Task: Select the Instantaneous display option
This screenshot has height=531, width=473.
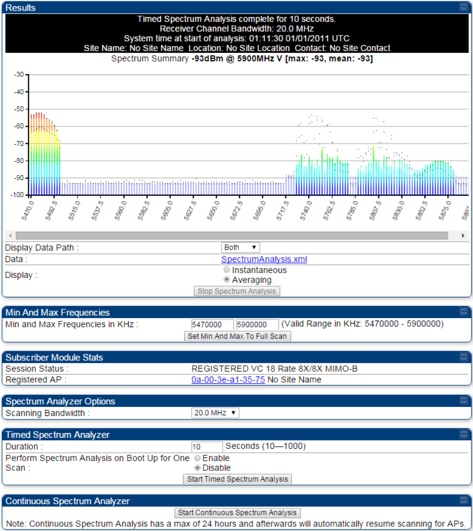Action: click(226, 270)
